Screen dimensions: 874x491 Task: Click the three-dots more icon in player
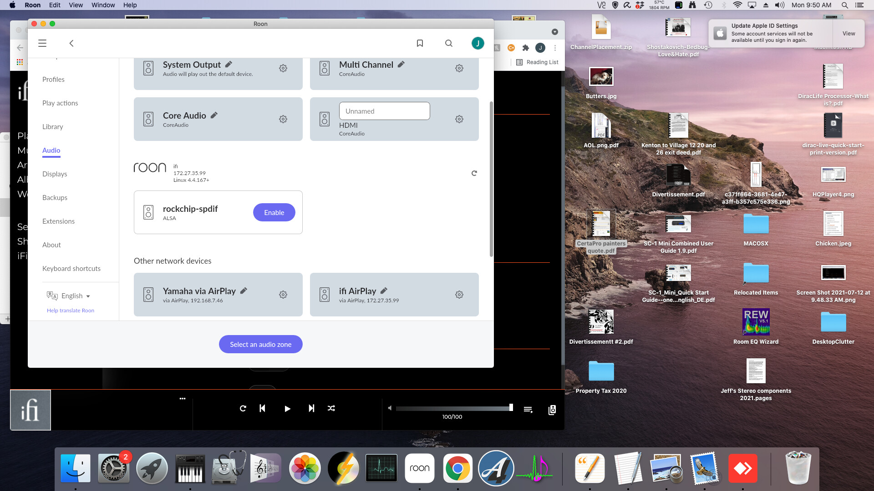pos(183,399)
